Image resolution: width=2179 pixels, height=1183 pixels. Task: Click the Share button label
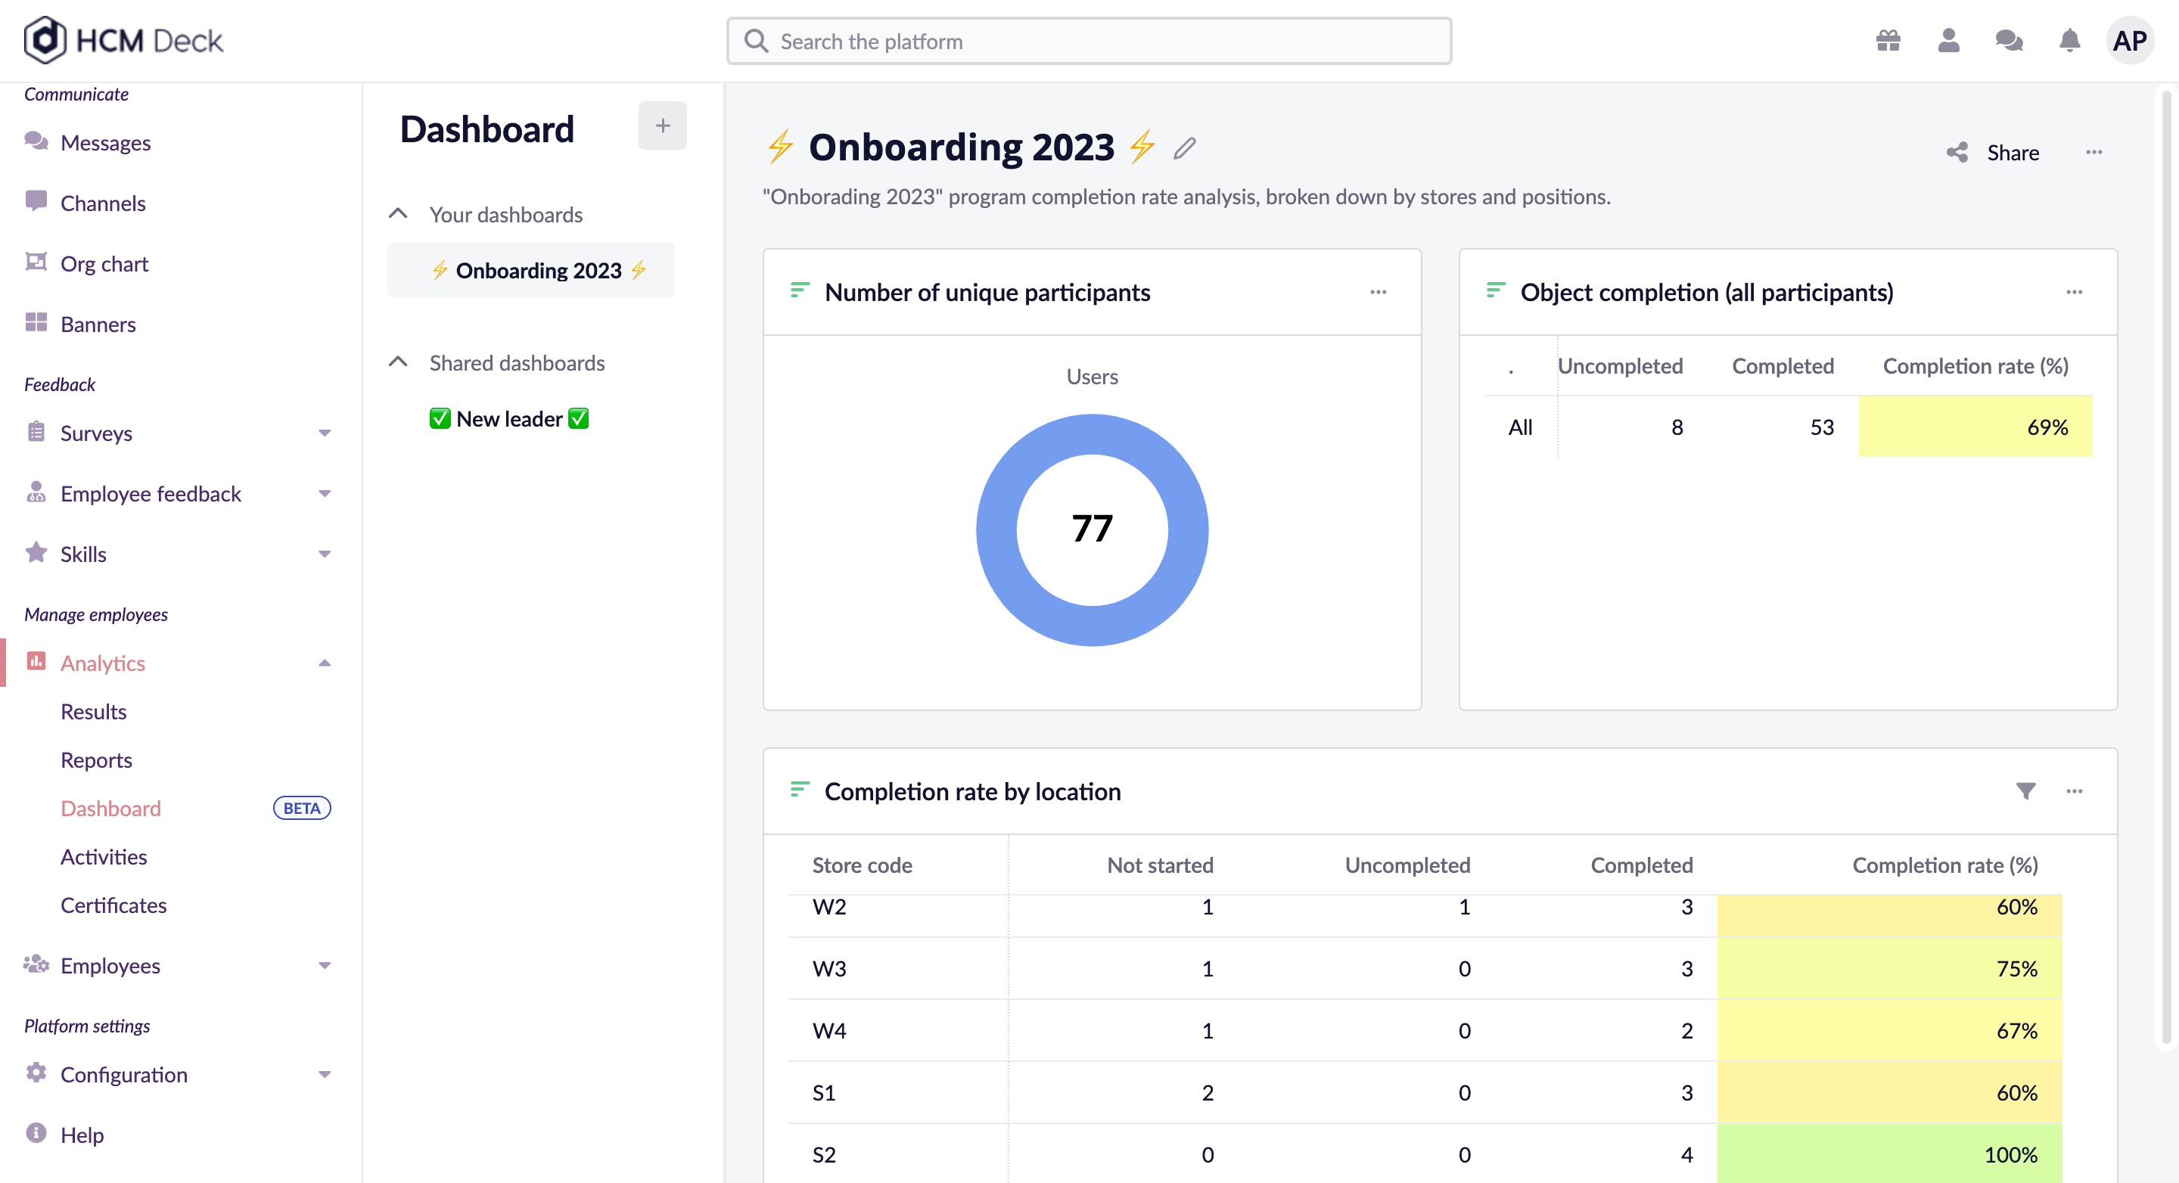tap(2013, 152)
